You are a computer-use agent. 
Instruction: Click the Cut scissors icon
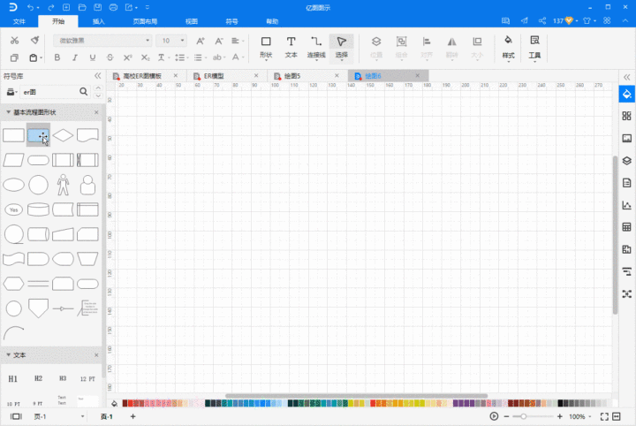pos(15,40)
